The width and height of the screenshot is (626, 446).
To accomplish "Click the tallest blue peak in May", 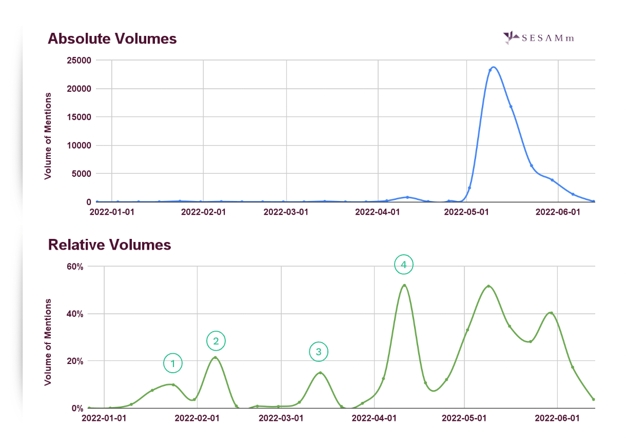I will click(x=494, y=68).
